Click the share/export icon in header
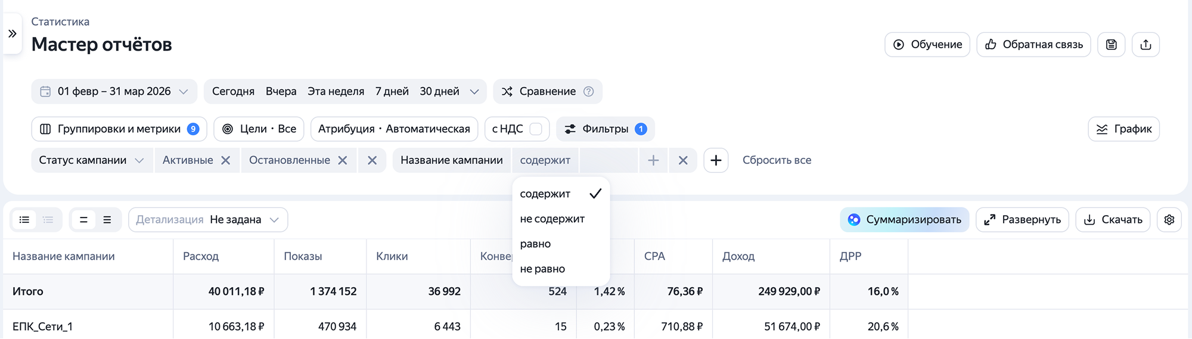1192x339 pixels. 1146,45
